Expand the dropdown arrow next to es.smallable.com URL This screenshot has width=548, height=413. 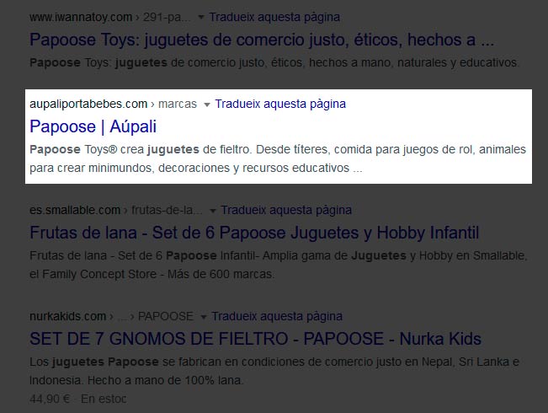(x=213, y=211)
